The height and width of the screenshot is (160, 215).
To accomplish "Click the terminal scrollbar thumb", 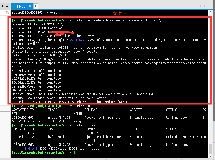I will tap(210, 149).
